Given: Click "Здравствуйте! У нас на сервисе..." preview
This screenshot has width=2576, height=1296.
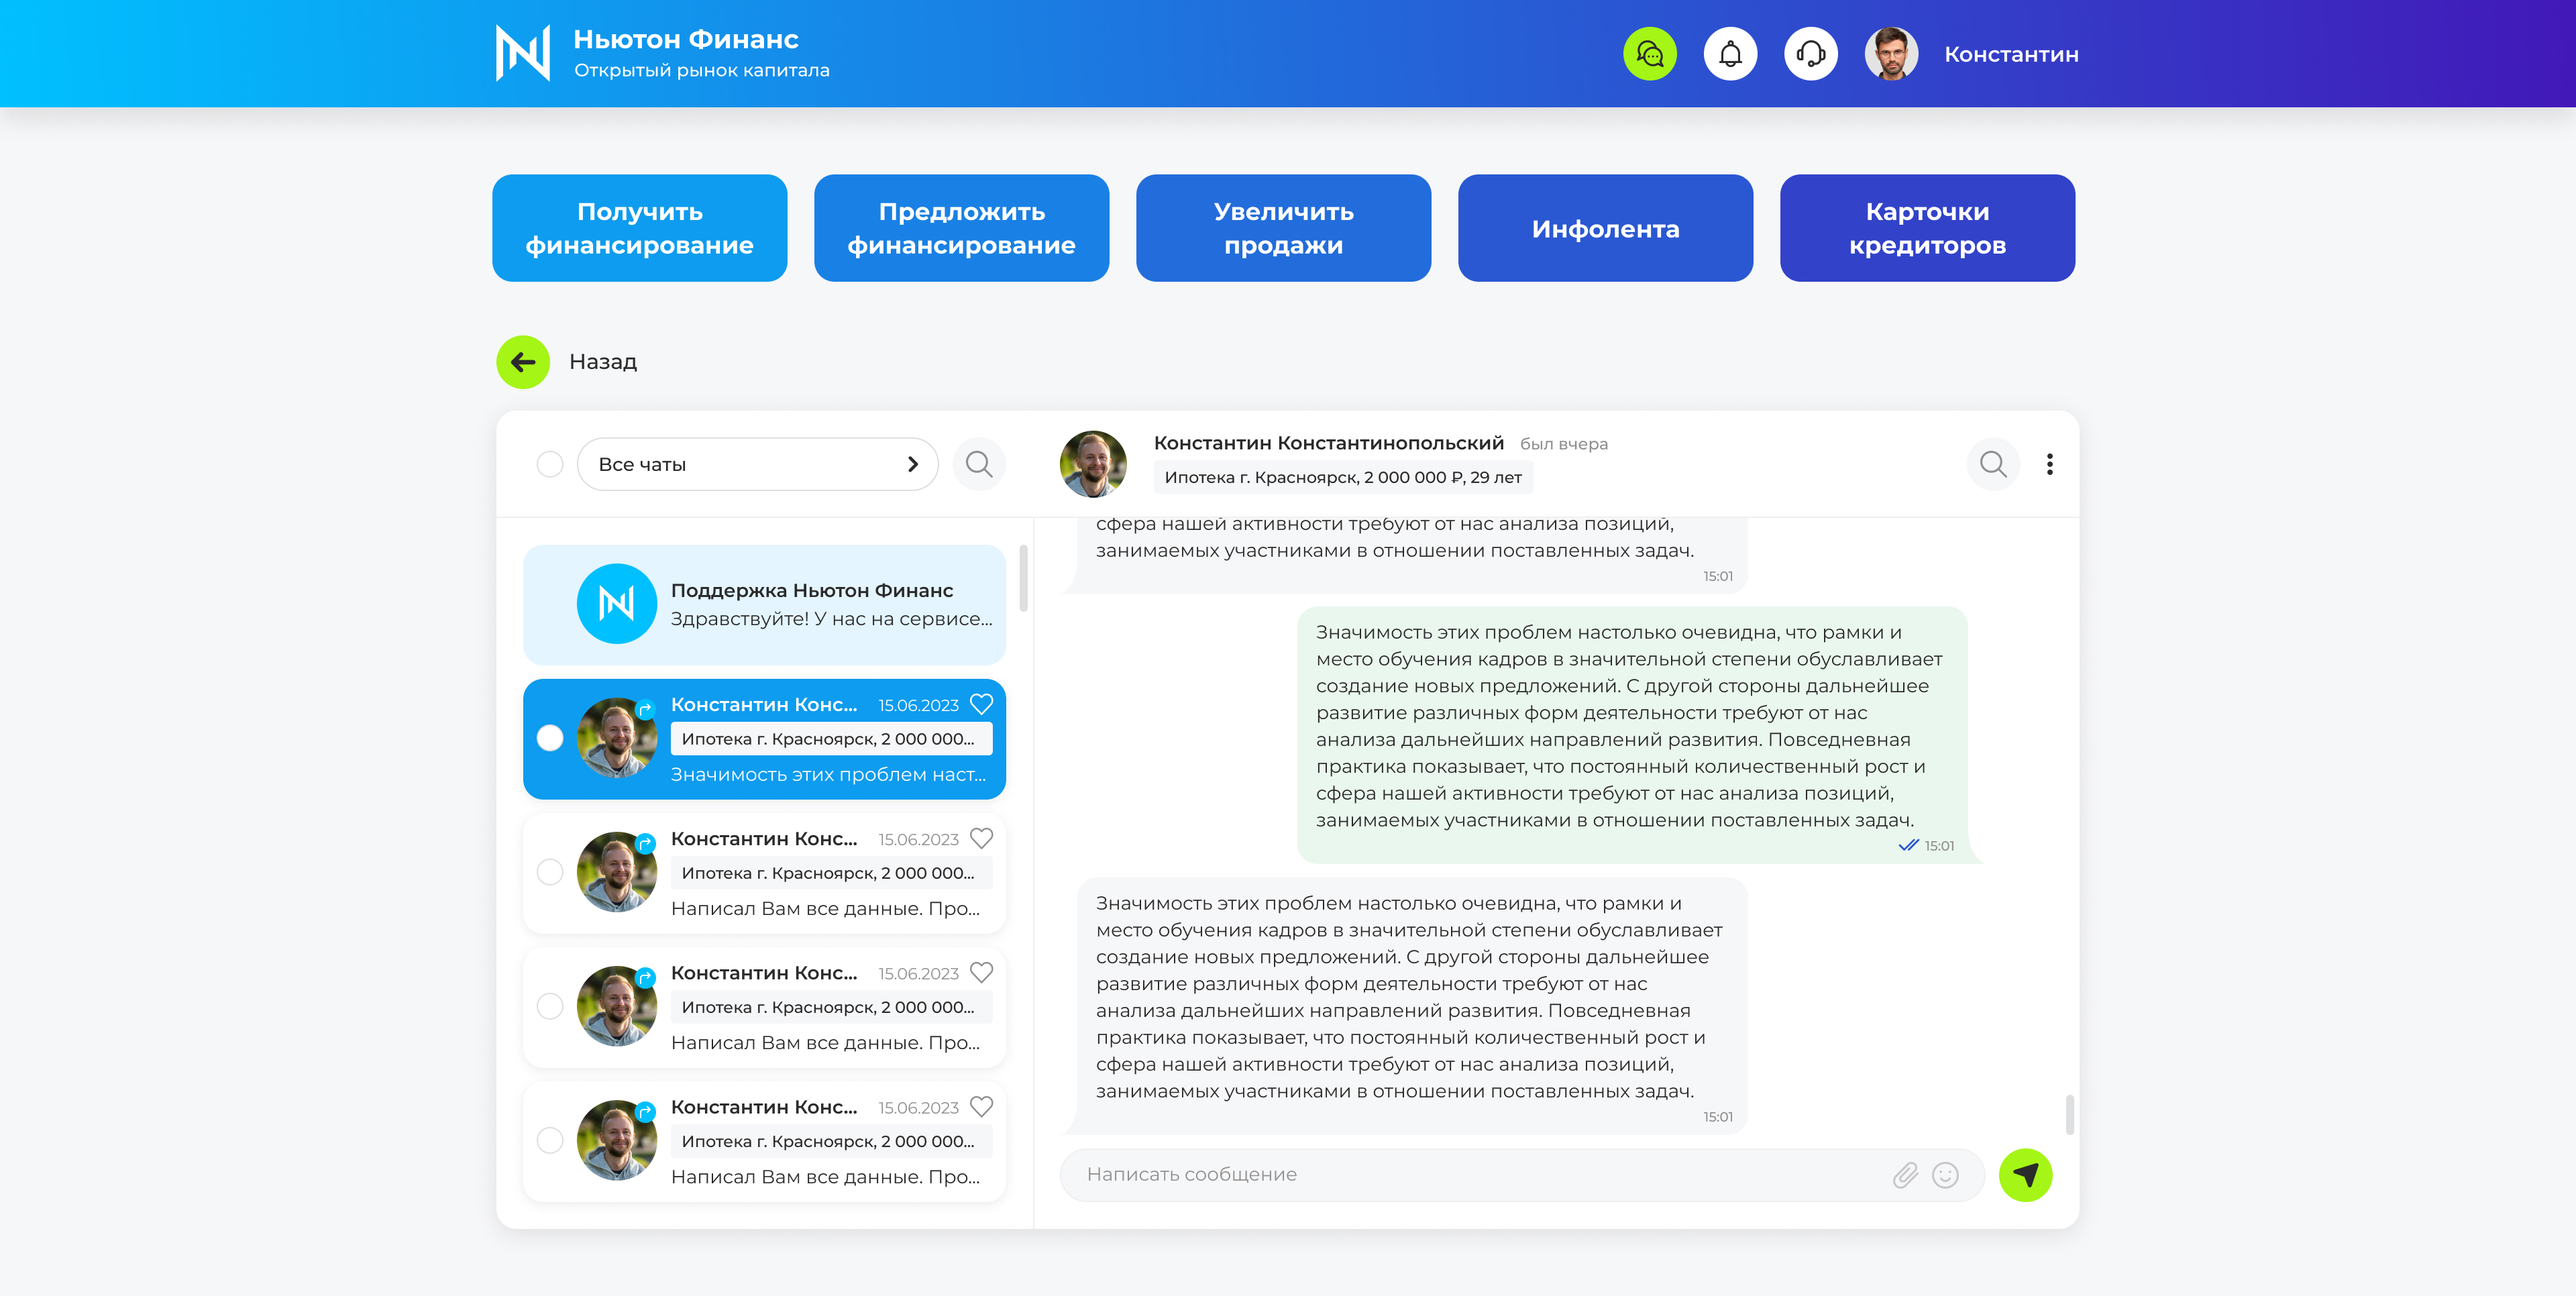Looking at the screenshot, I should [832, 619].
